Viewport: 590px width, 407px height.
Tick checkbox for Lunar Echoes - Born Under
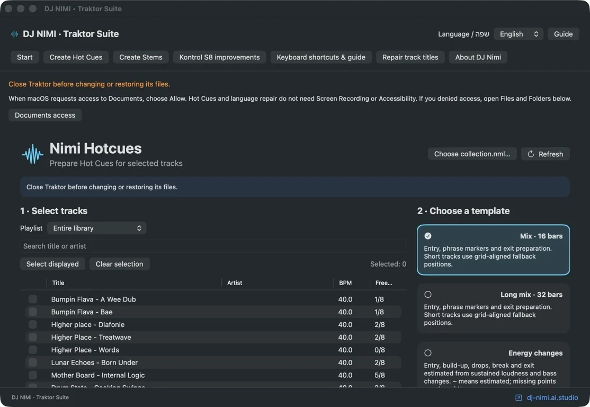pos(33,362)
